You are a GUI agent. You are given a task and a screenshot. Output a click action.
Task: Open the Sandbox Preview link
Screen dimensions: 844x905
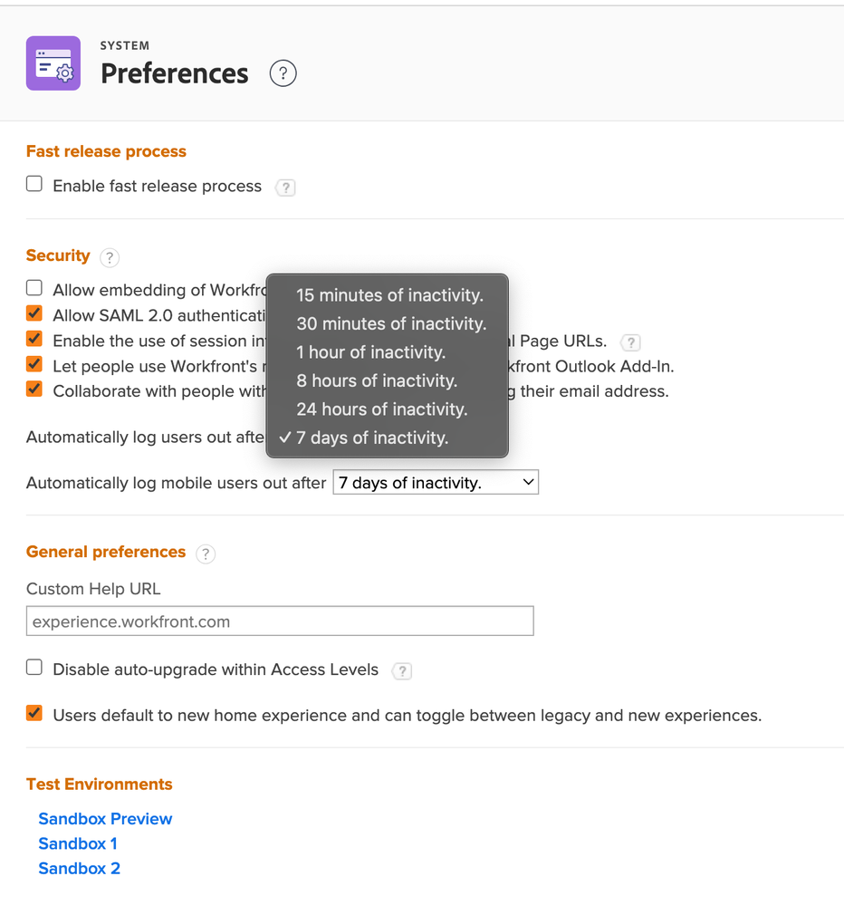point(105,819)
